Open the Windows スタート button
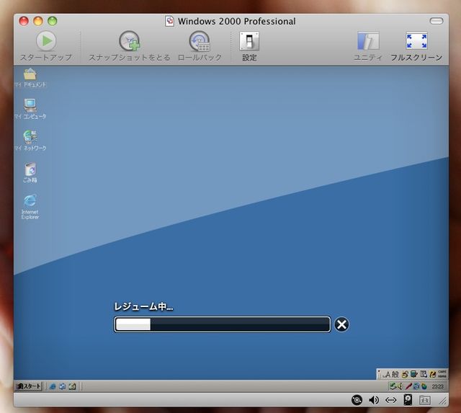The width and height of the screenshot is (461, 413). coord(29,386)
